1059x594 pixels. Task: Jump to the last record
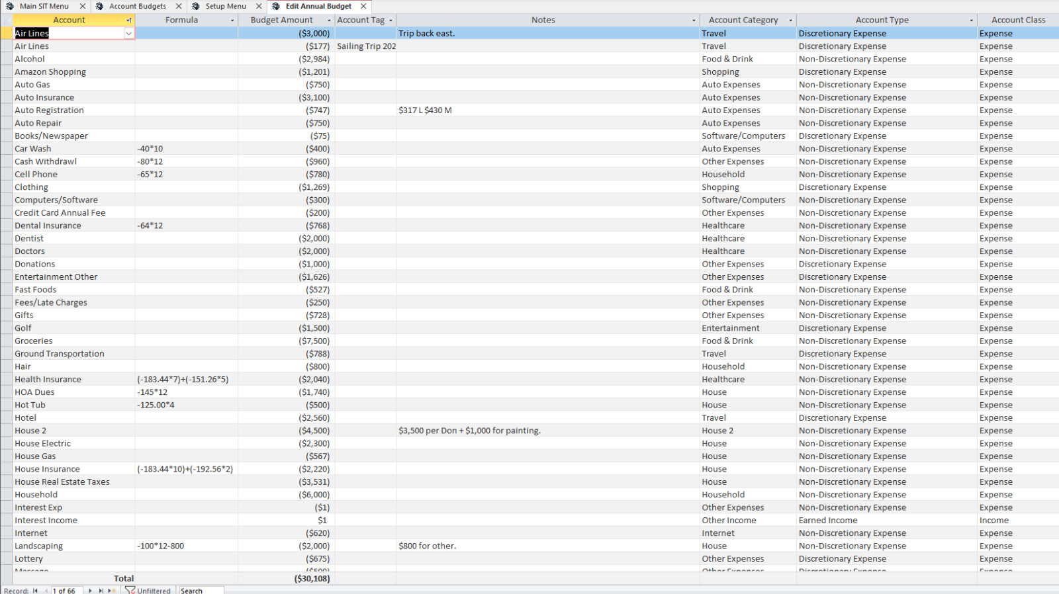(x=101, y=591)
